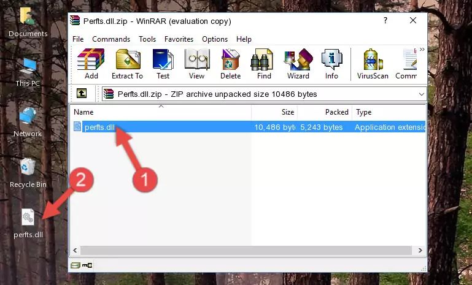
Task: Run VirusScan on the archive
Action: click(373, 64)
